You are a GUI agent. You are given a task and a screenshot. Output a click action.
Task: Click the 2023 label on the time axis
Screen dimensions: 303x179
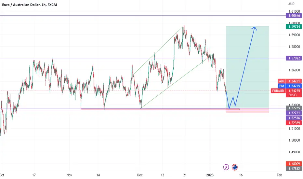[x=210, y=175]
